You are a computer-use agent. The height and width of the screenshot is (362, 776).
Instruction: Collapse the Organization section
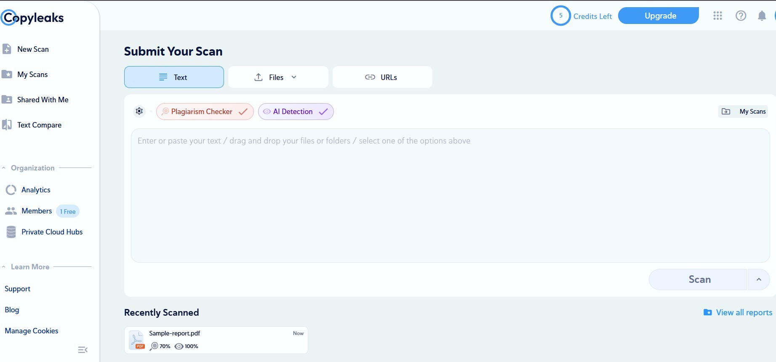(4, 168)
